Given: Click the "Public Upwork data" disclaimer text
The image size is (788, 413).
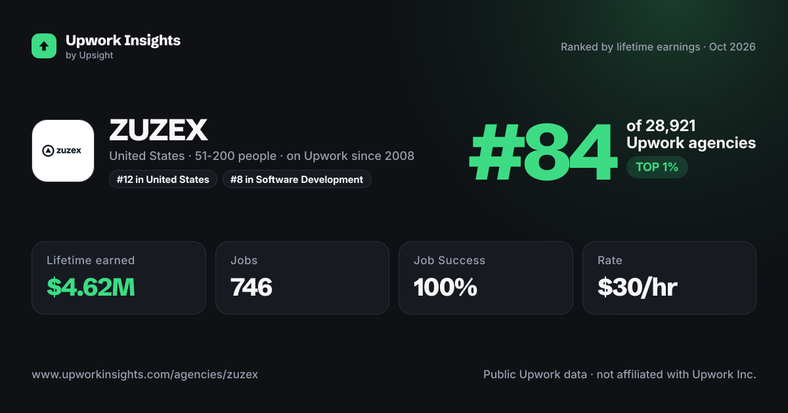Looking at the screenshot, I should [x=620, y=375].
